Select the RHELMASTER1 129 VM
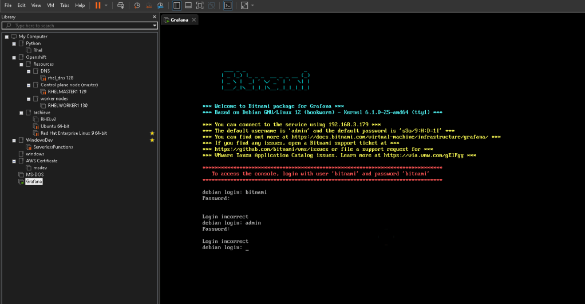Screen dimensions: 585x304 tap(67, 91)
